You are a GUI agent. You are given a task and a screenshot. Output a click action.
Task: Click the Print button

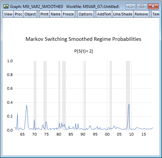(x=44, y=14)
